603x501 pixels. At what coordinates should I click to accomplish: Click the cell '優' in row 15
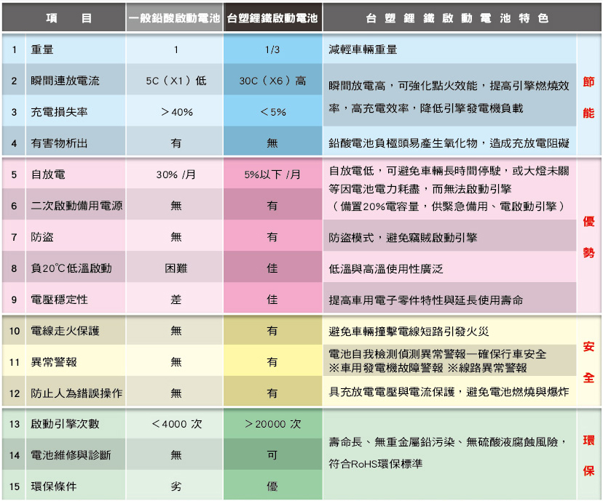272,486
